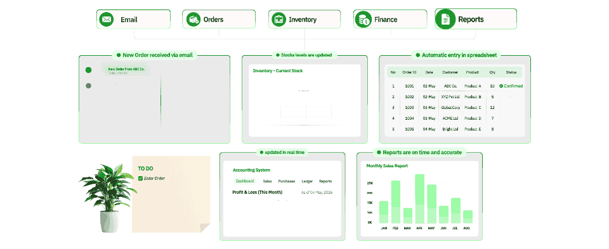Click order ID 1002 cell
The image size is (609, 249).
click(409, 97)
